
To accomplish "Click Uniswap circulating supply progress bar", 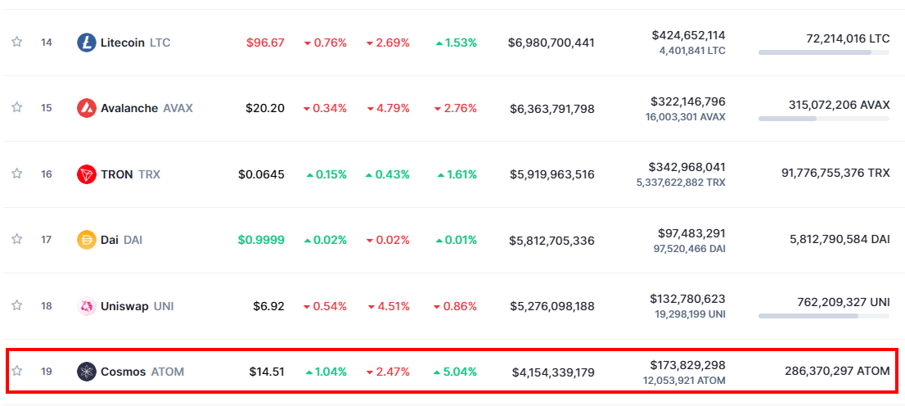I will point(823,315).
